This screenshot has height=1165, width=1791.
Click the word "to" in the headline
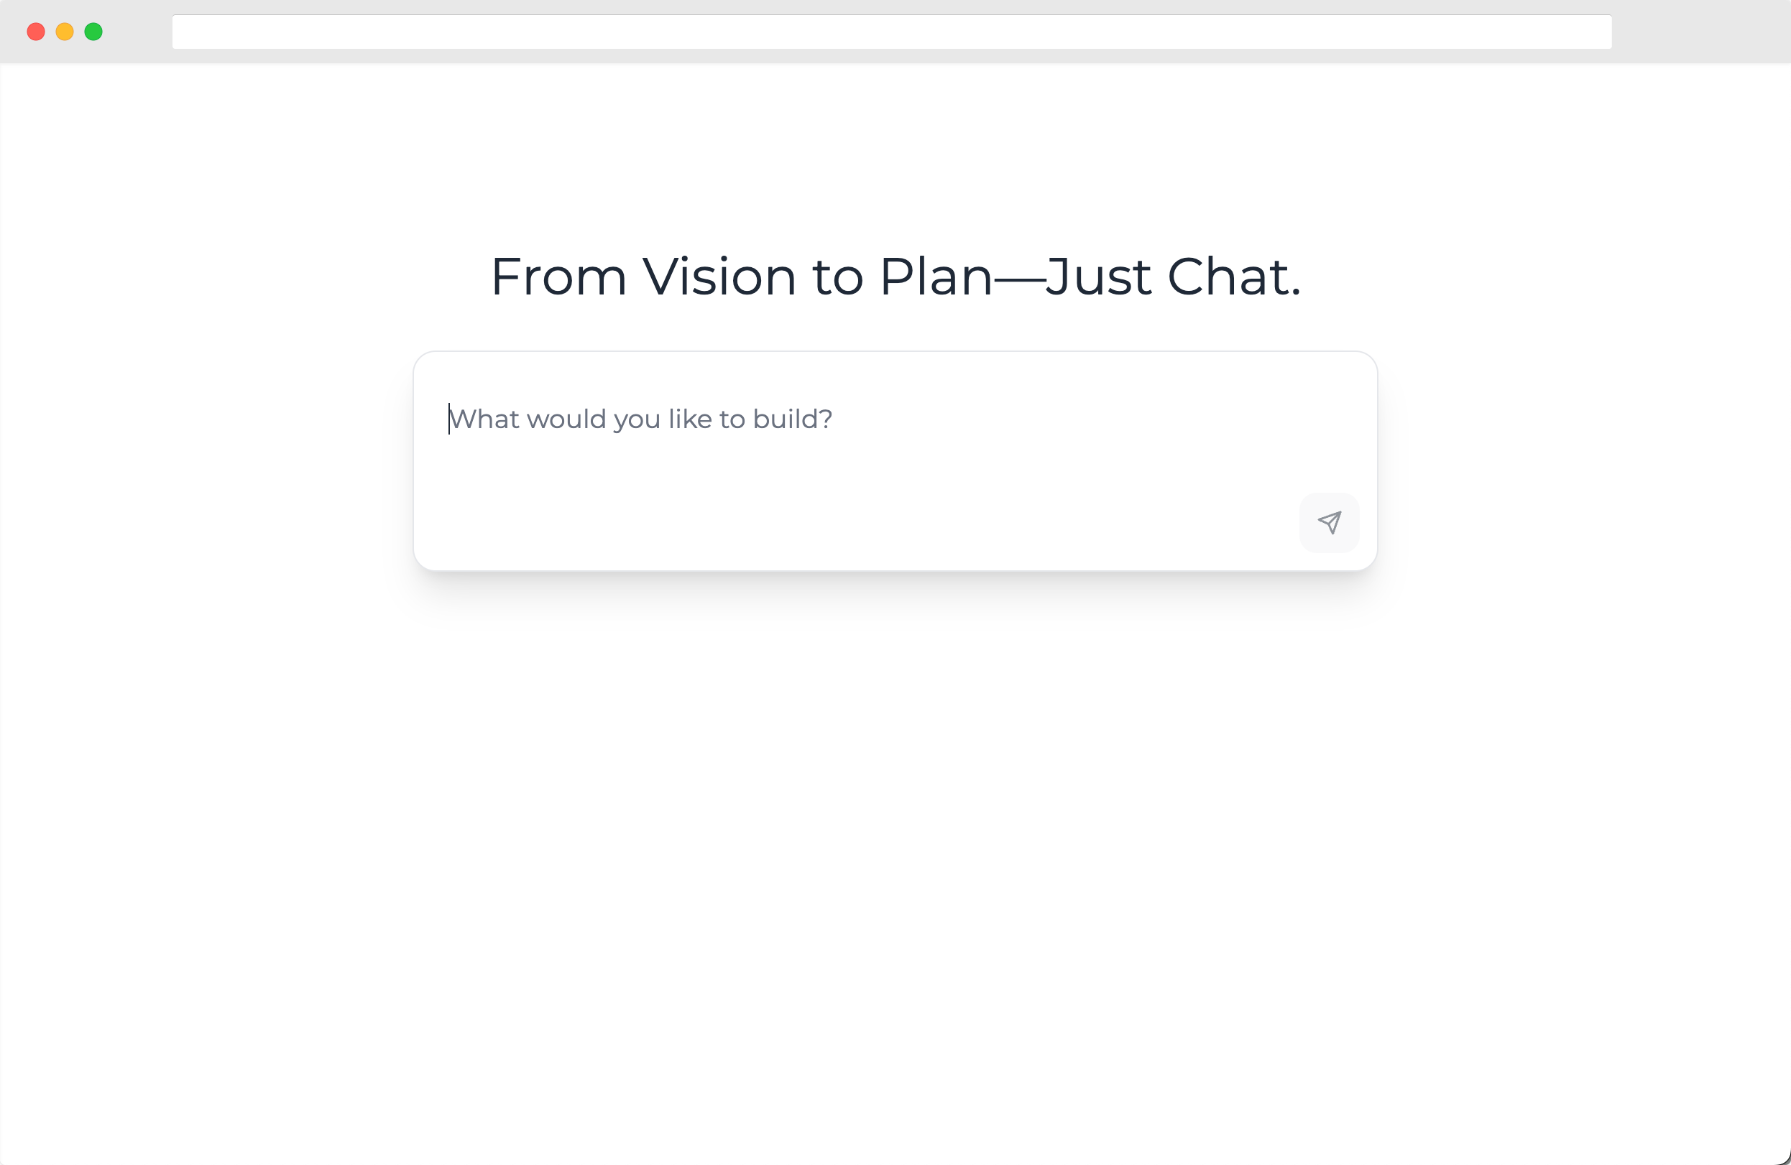pyautogui.click(x=837, y=277)
